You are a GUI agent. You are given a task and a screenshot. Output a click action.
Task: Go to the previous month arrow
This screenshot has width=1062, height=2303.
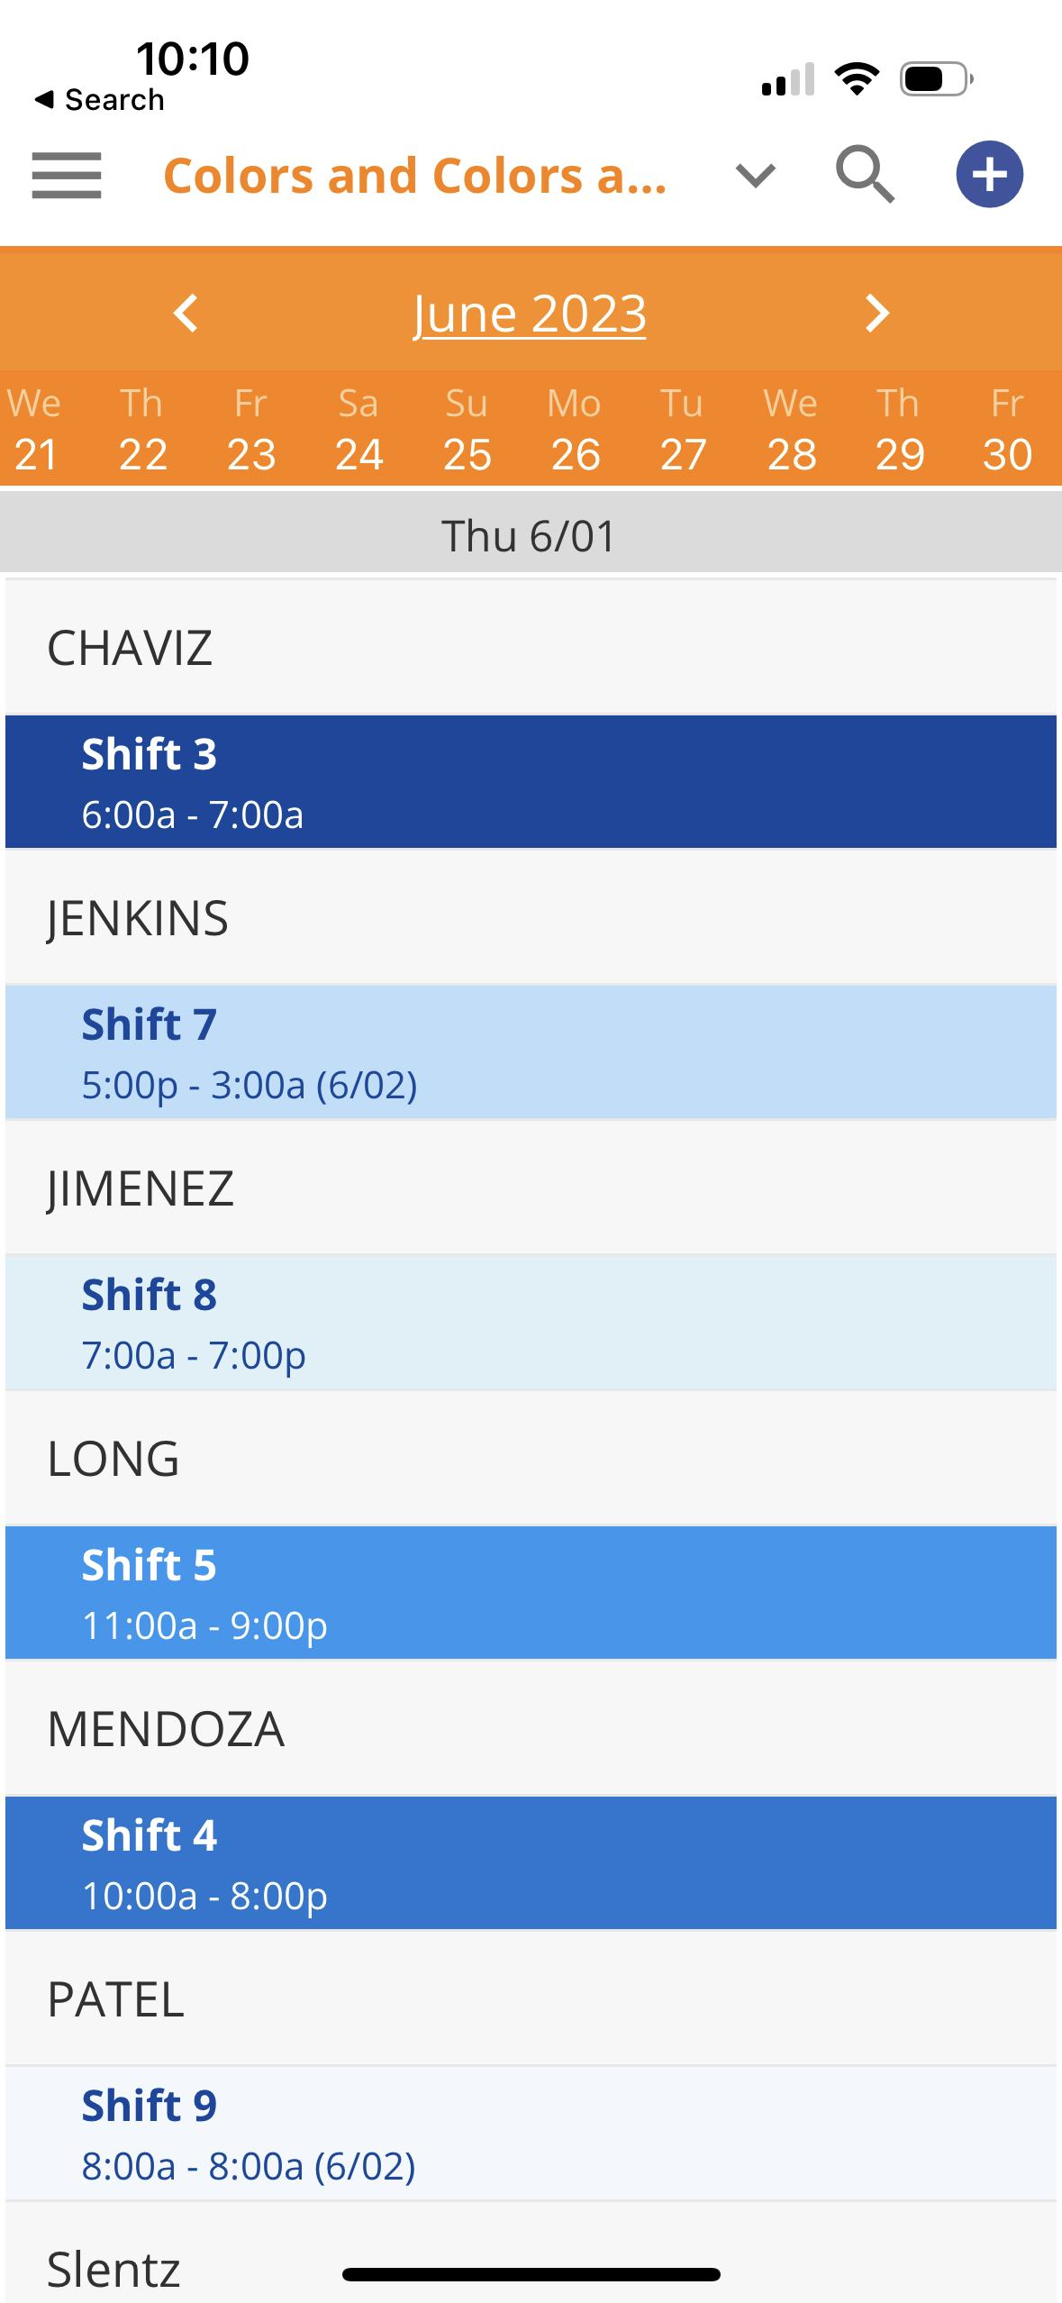pyautogui.click(x=186, y=314)
